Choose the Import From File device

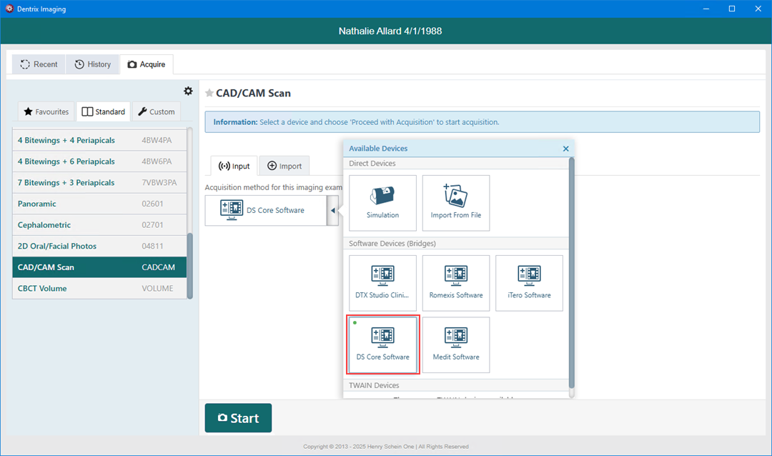455,203
